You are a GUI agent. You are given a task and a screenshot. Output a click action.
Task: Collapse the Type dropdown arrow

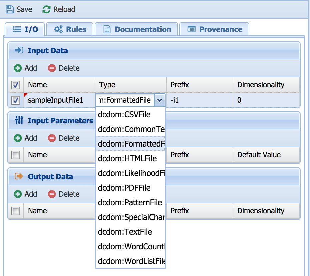pos(160,100)
